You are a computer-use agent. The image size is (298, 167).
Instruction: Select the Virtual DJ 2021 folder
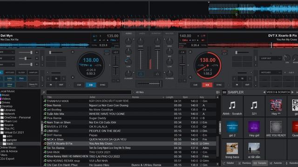pos(14,133)
